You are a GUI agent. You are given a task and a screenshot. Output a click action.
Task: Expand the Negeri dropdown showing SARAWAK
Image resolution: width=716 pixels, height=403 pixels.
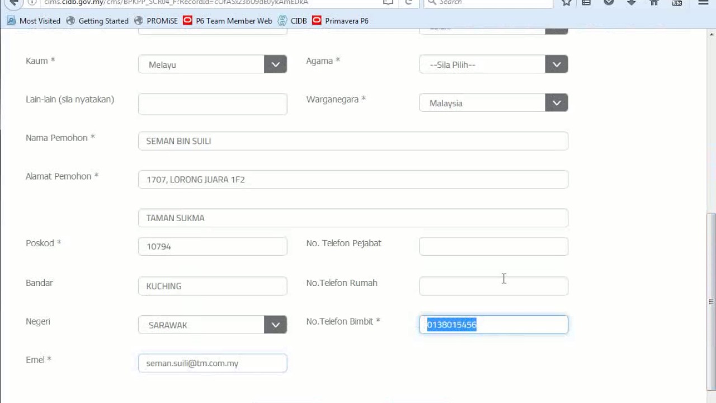pos(213,325)
